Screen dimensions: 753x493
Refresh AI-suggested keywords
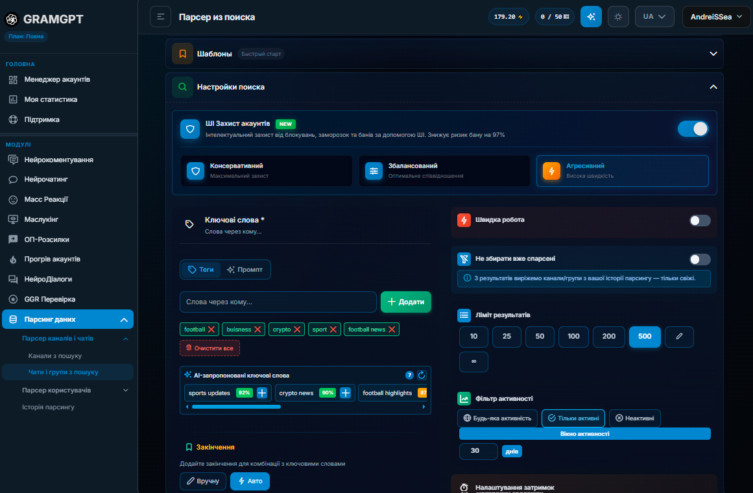422,376
